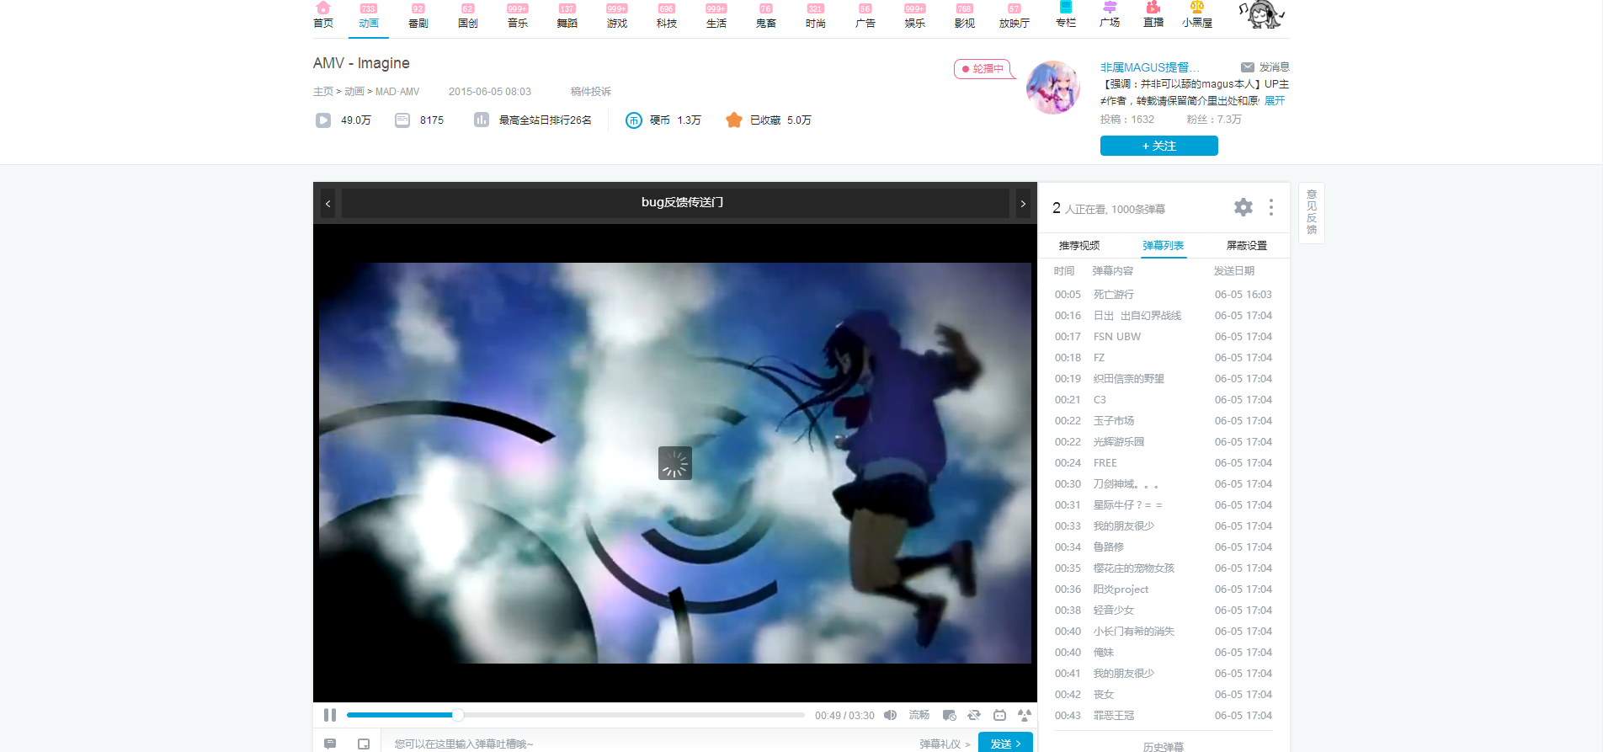Click the 硬币 coin icon
1603x752 pixels.
pyautogui.click(x=634, y=120)
